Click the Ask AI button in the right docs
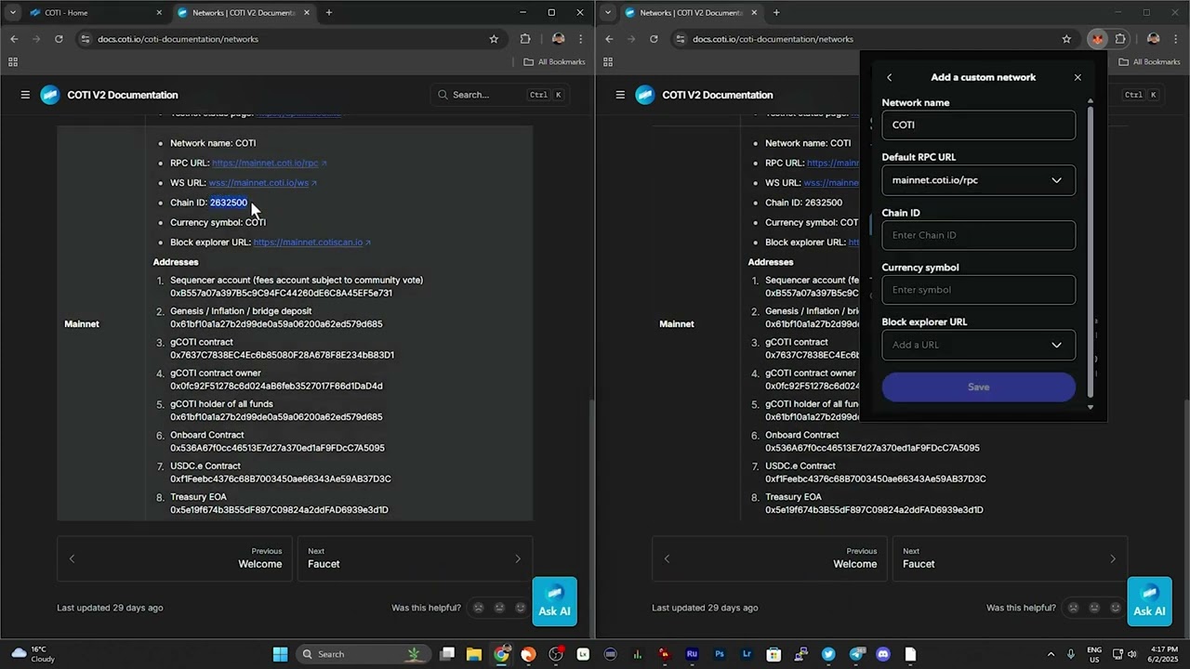The height and width of the screenshot is (669, 1190). click(1149, 601)
